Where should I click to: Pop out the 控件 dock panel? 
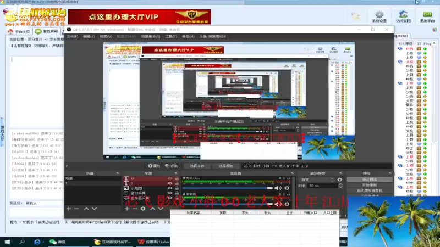[x=390, y=173]
